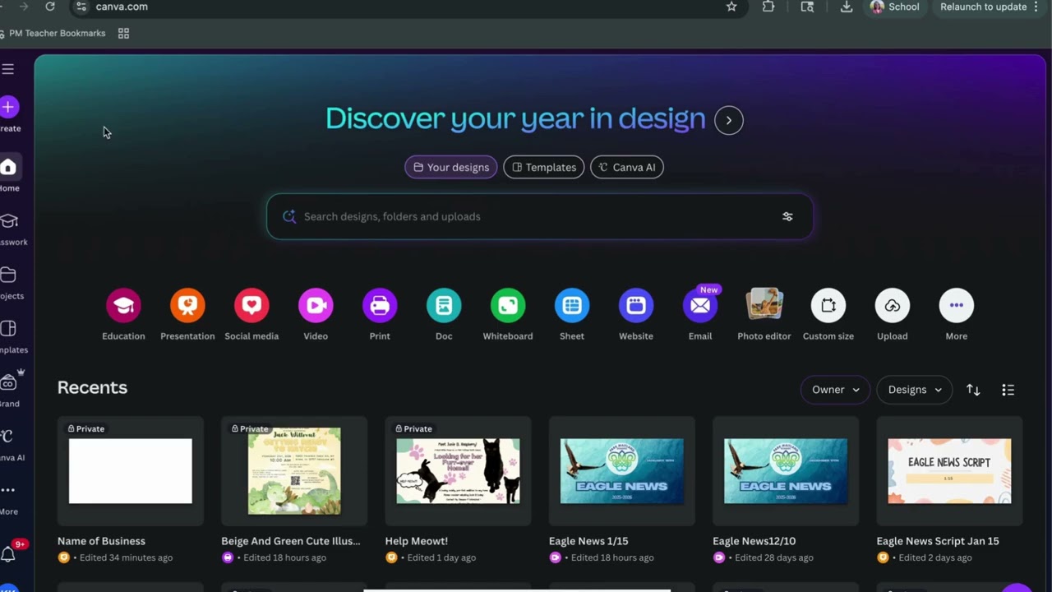Open the Photo editor
The width and height of the screenshot is (1052, 592).
coord(764,304)
